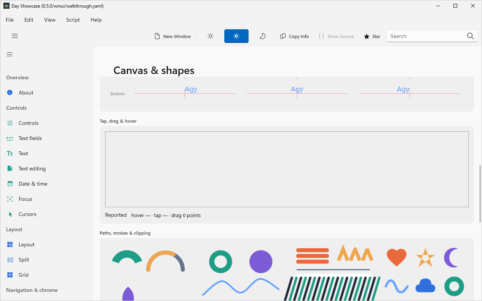Screen dimensions: 482x301
Task: Click the large blue wavy line
Action: pyautogui.click(x=241, y=287)
